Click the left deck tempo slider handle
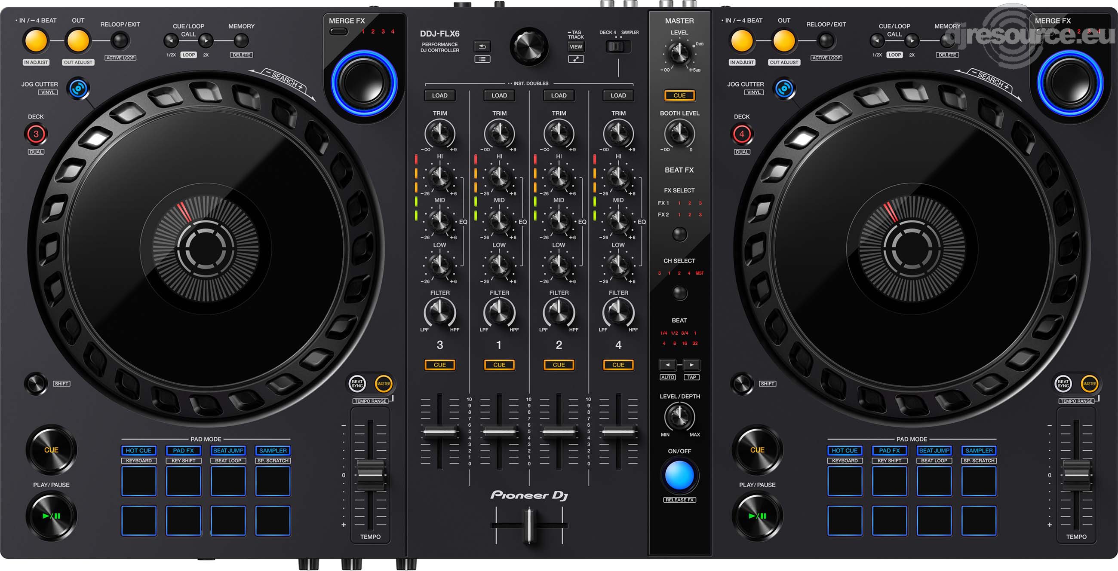The width and height of the screenshot is (1118, 571). [x=370, y=474]
